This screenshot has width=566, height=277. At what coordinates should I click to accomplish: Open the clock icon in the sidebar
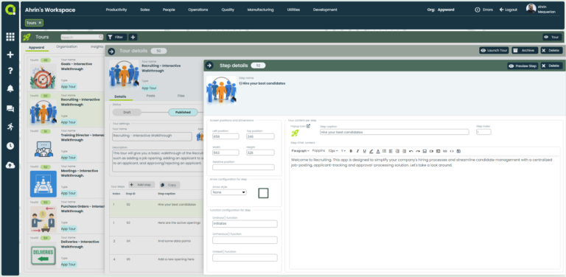click(10, 146)
